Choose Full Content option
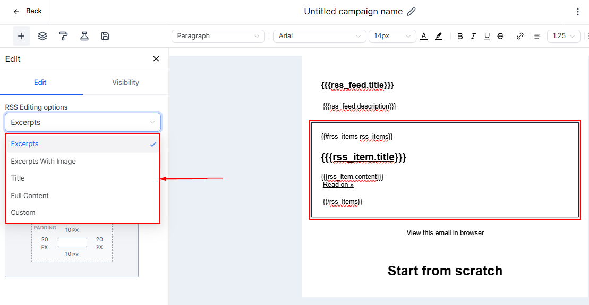 tap(83, 195)
